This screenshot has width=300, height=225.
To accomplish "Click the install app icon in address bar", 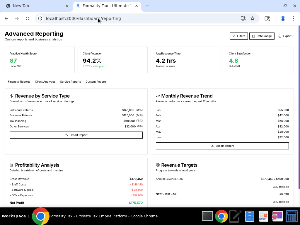I will (x=243, y=18).
